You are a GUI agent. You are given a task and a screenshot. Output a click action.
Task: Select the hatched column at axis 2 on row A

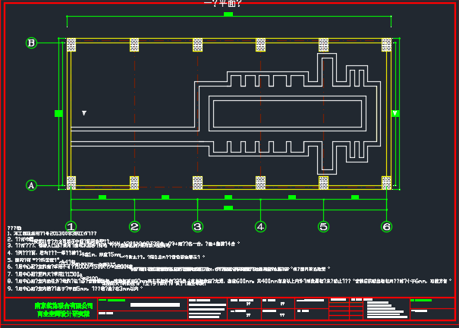pyautogui.click(x=134, y=182)
